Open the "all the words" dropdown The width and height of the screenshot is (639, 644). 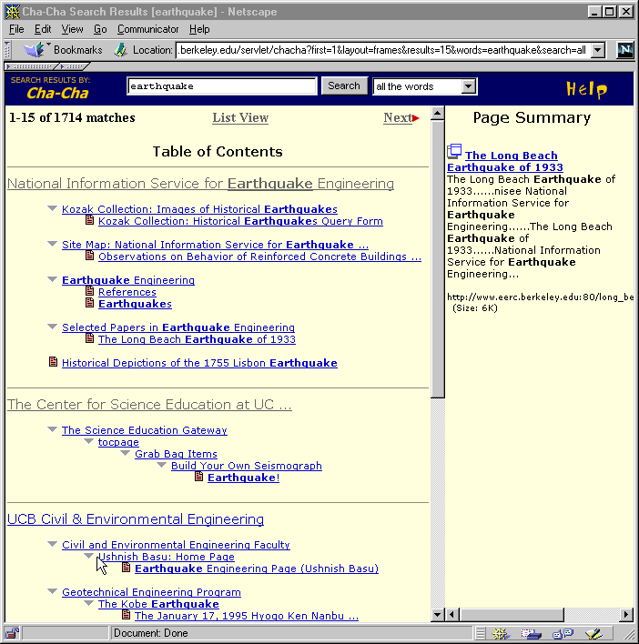click(469, 86)
